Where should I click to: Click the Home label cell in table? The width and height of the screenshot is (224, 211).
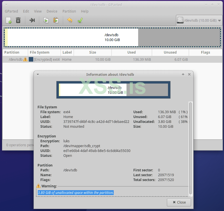67,59
